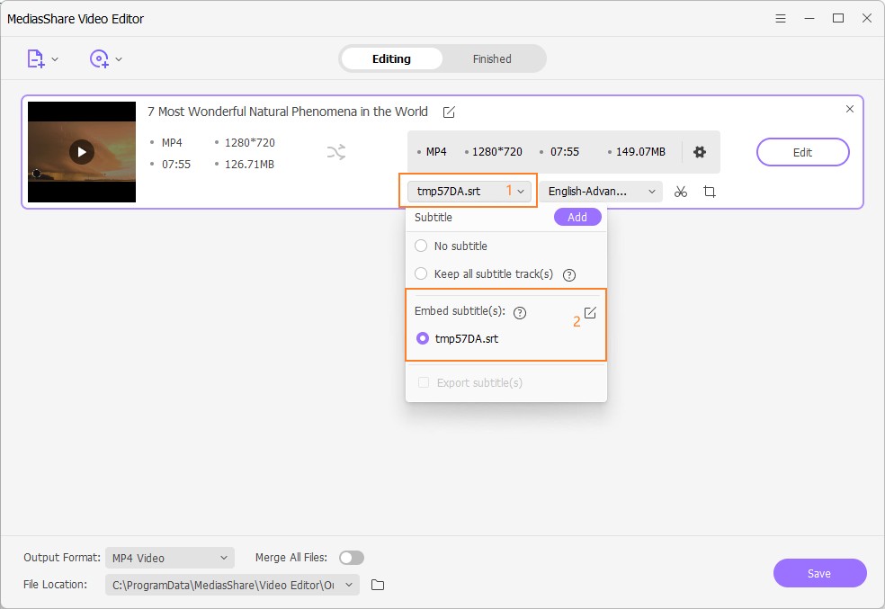
Task: Open output settings gear icon
Action: pos(700,152)
